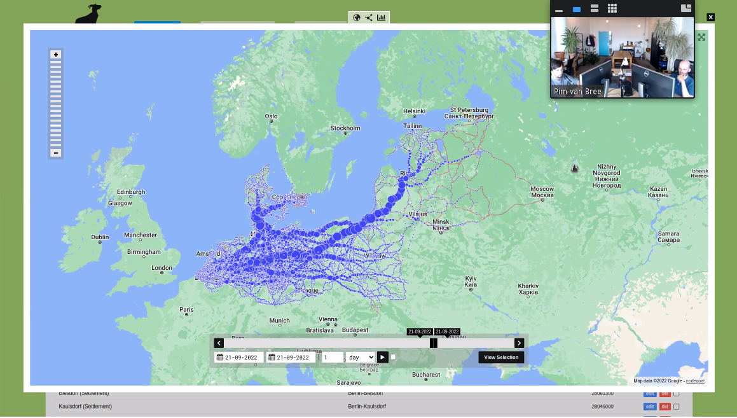Edit the Kaulsdorf (Settlement) entry
Image resolution: width=737 pixels, height=418 pixels.
(650, 407)
